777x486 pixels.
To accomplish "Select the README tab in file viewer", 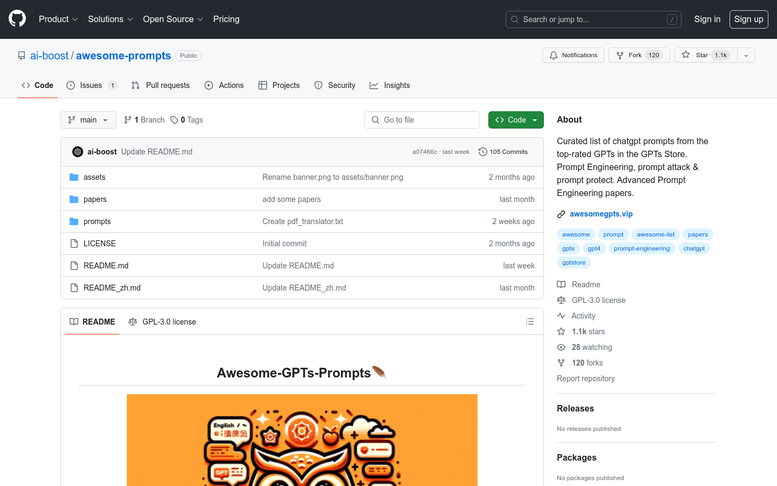I will (92, 322).
